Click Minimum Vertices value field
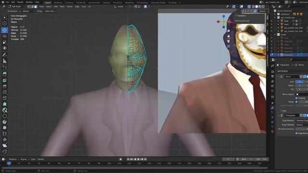 coord(302,129)
